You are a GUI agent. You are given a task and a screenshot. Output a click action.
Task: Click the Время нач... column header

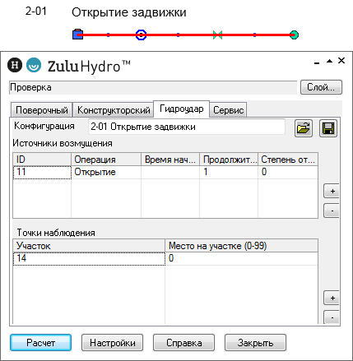pyautogui.click(x=170, y=160)
